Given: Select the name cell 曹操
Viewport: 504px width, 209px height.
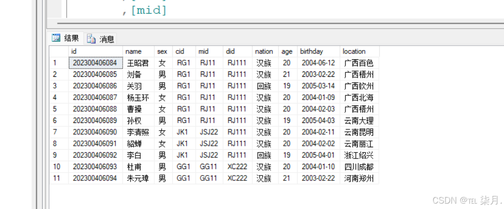Looking at the screenshot, I should point(138,109).
